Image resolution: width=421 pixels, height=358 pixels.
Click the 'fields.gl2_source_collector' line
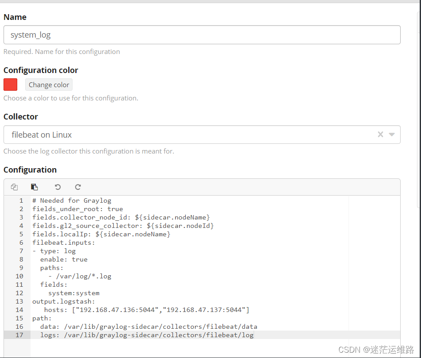click(x=123, y=226)
